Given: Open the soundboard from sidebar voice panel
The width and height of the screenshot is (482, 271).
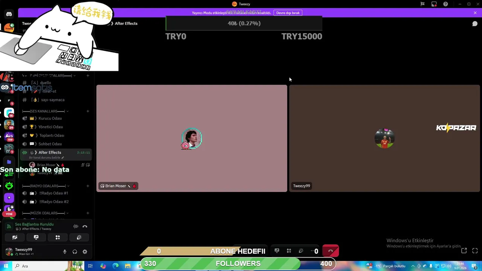Looking at the screenshot, I should pos(79,238).
